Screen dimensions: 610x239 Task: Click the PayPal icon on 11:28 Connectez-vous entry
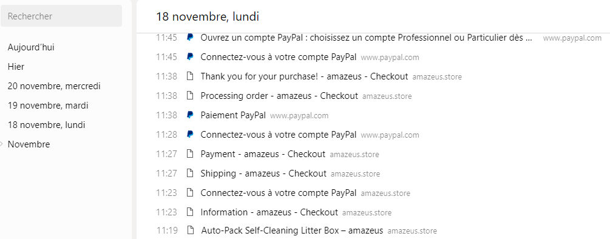click(x=190, y=135)
